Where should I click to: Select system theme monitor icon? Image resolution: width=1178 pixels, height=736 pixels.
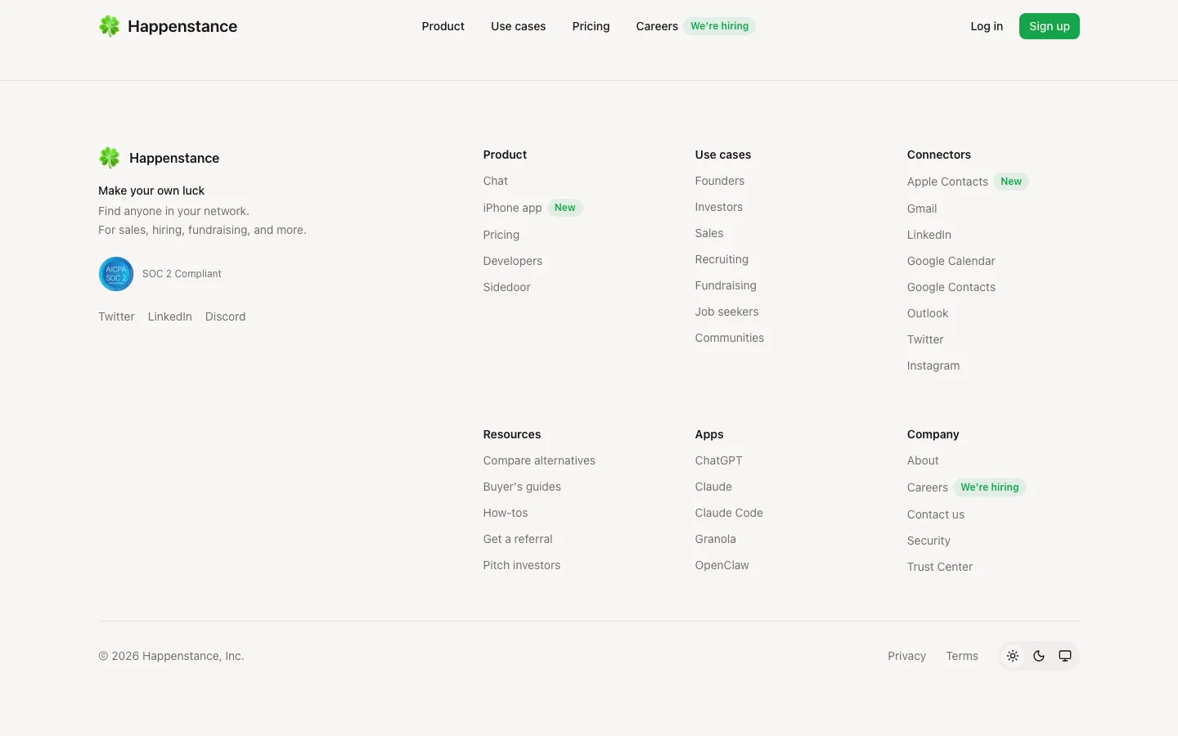[x=1065, y=656]
